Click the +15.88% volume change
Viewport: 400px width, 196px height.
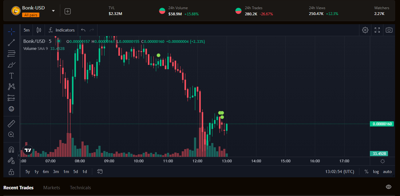click(191, 14)
